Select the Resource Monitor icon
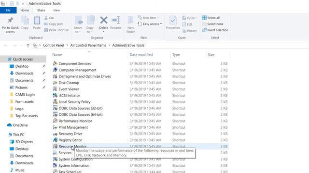Image resolution: width=309 pixels, height=173 pixels. (55, 146)
